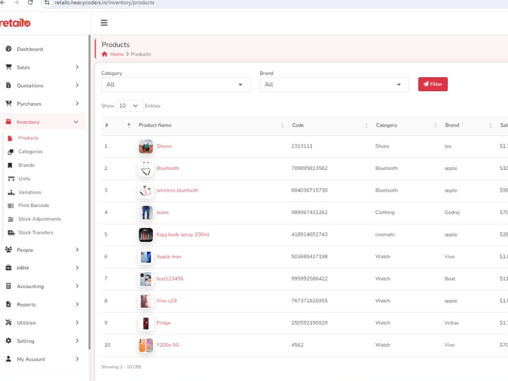The image size is (508, 381).
Task: Open the Category filter dropdown
Action: pyautogui.click(x=175, y=84)
